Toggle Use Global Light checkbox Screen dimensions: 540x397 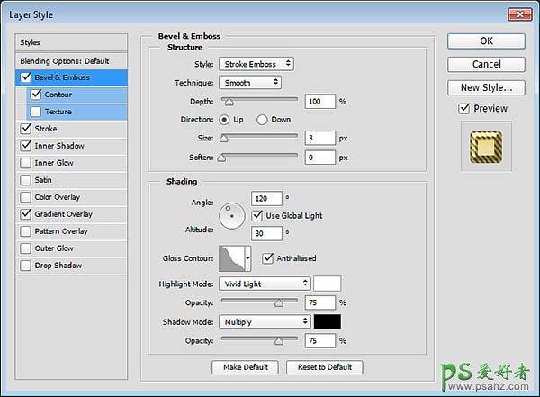tap(257, 215)
